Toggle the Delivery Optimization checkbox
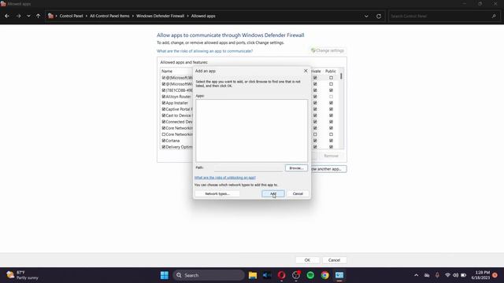The height and width of the screenshot is (283, 504). click(164, 147)
